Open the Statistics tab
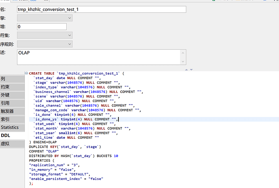 (x=12, y=127)
